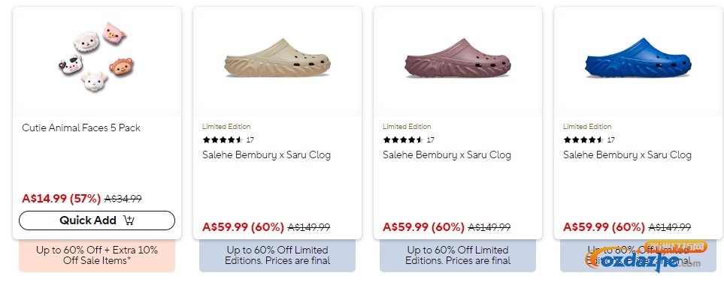Open burgundy Salehe Bembury x Saru Clog title

tap(447, 154)
